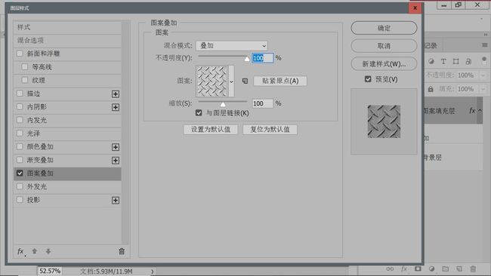Click the fx add style icon
The height and width of the screenshot is (276, 491).
click(x=21, y=251)
